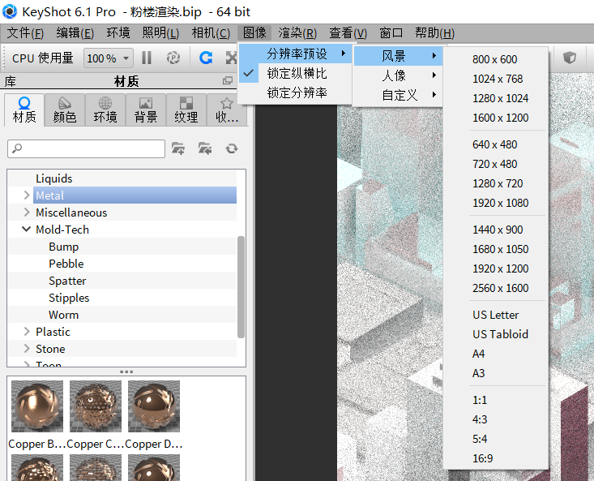Open the 分辨率预设 submenu
594x481 pixels.
coord(295,54)
